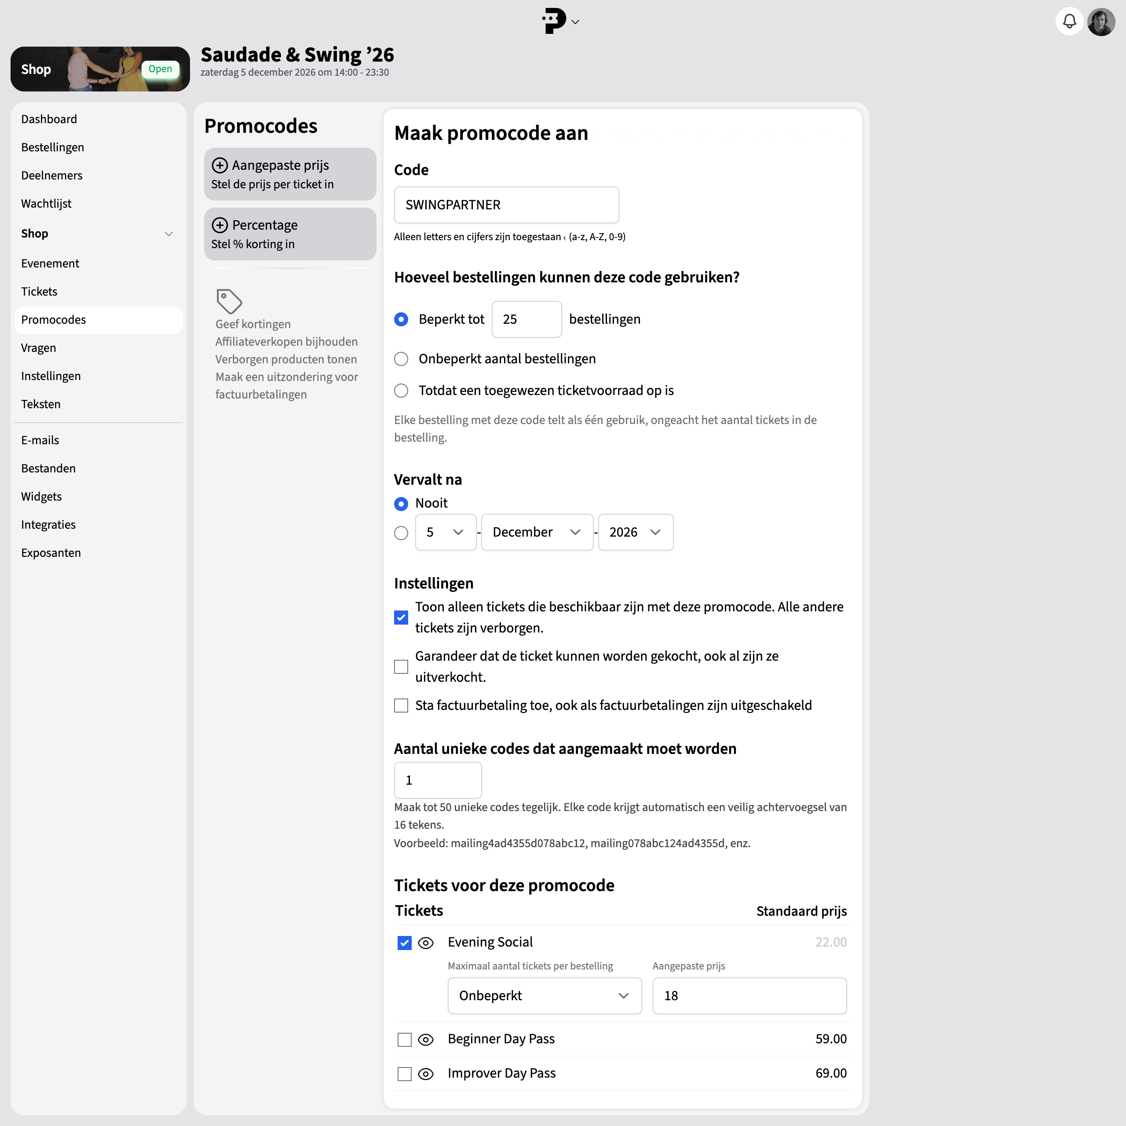Open the month dropdown showing December
The width and height of the screenshot is (1126, 1126).
[537, 532]
